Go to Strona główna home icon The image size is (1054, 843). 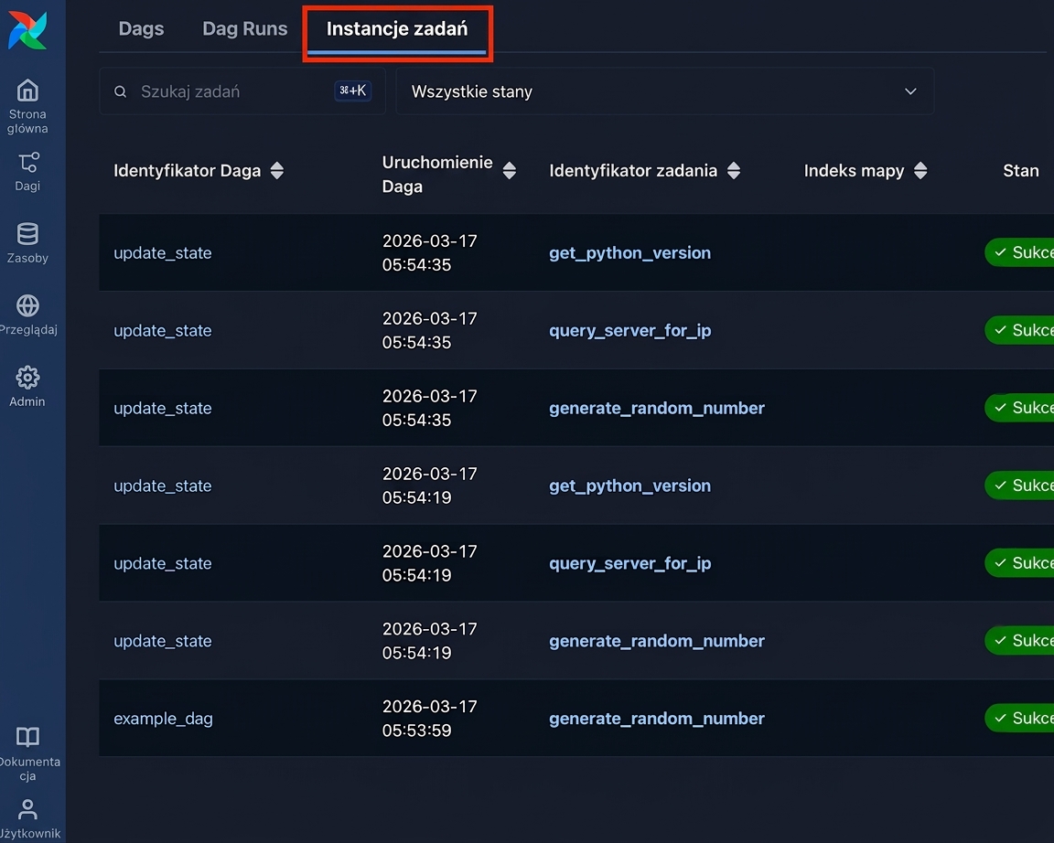[x=27, y=91]
